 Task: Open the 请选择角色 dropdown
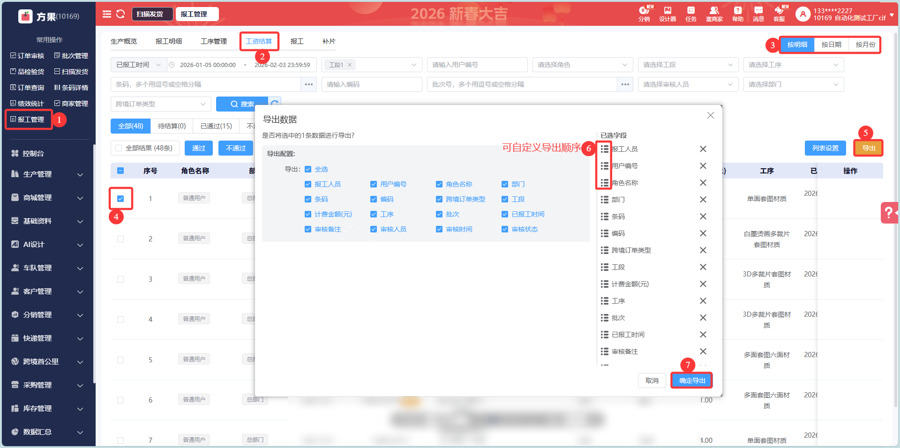(x=583, y=65)
